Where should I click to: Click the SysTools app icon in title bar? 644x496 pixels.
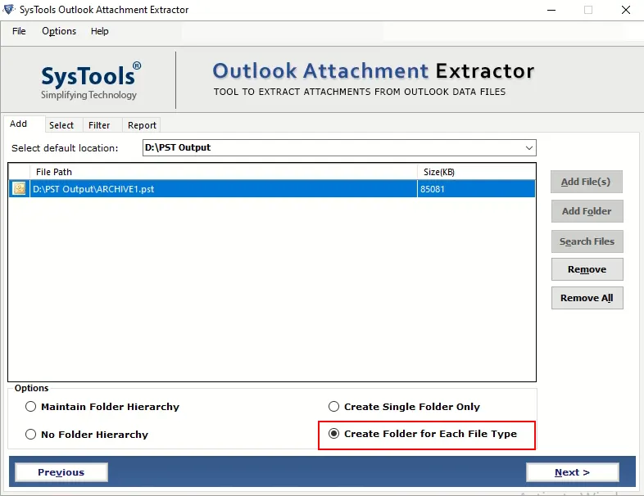pyautogui.click(x=9, y=10)
